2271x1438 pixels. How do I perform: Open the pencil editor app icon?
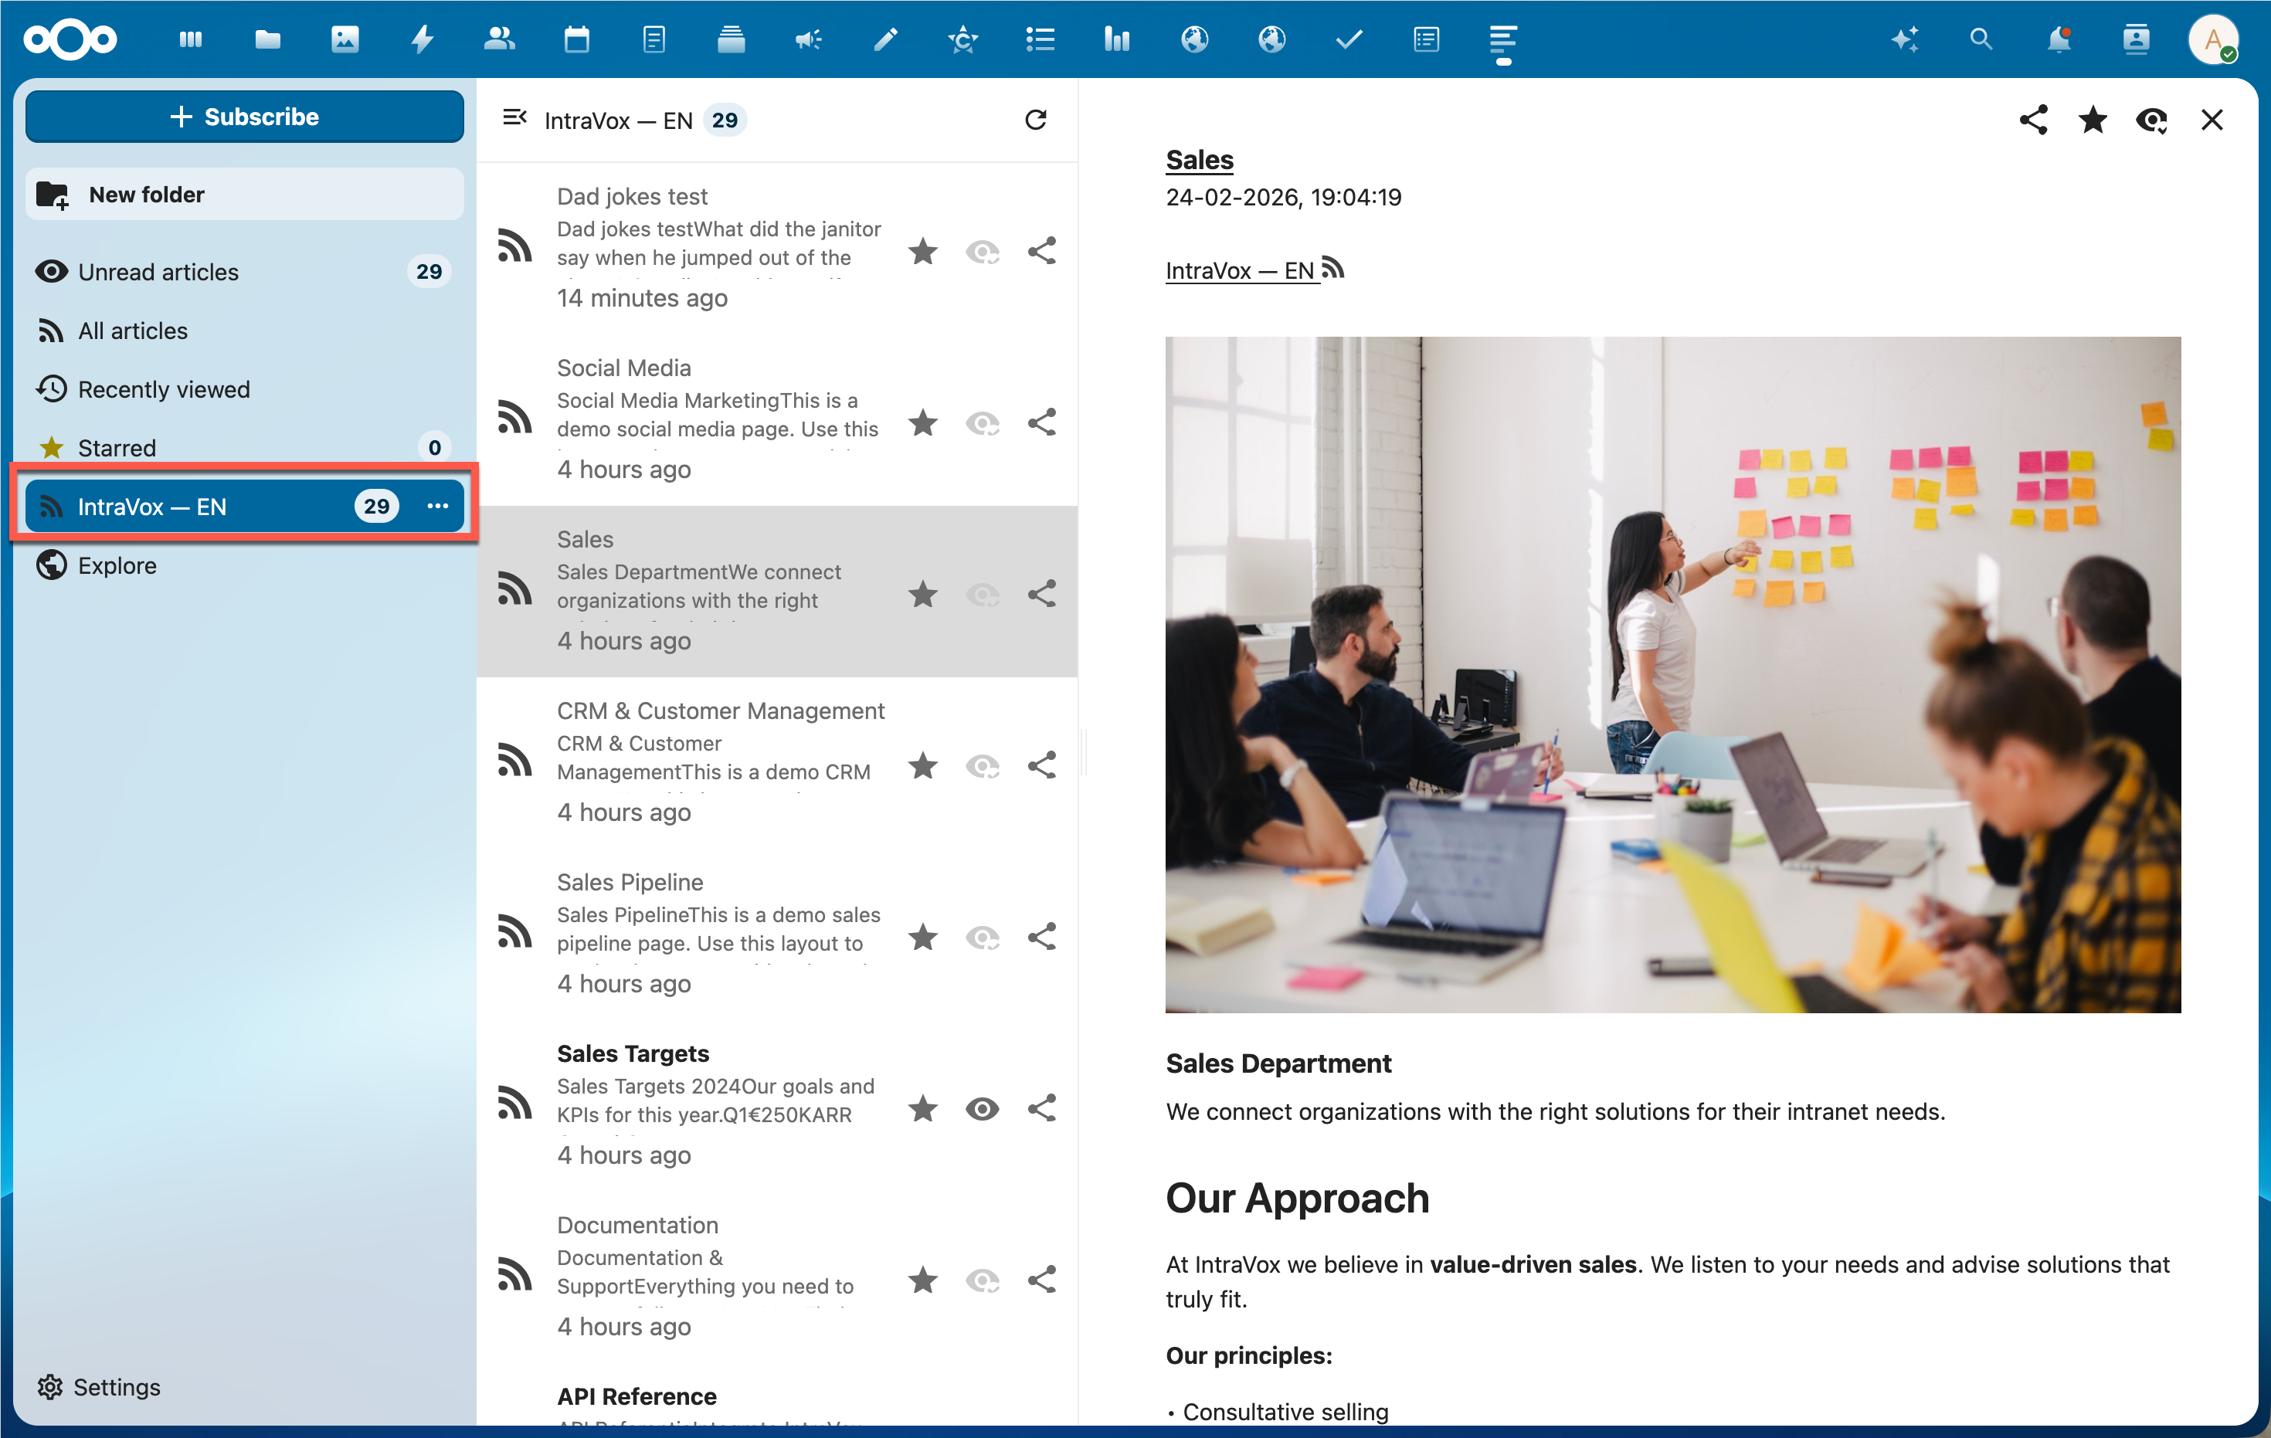click(x=885, y=39)
